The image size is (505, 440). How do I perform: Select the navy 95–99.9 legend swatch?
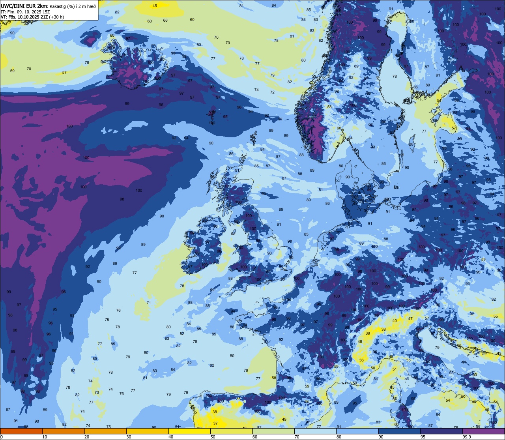point(441,431)
